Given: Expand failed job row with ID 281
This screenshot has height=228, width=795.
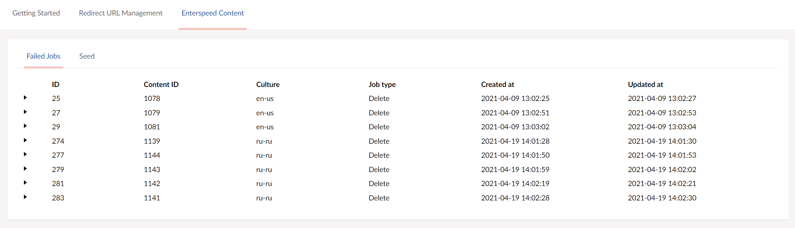Looking at the screenshot, I should 25,183.
